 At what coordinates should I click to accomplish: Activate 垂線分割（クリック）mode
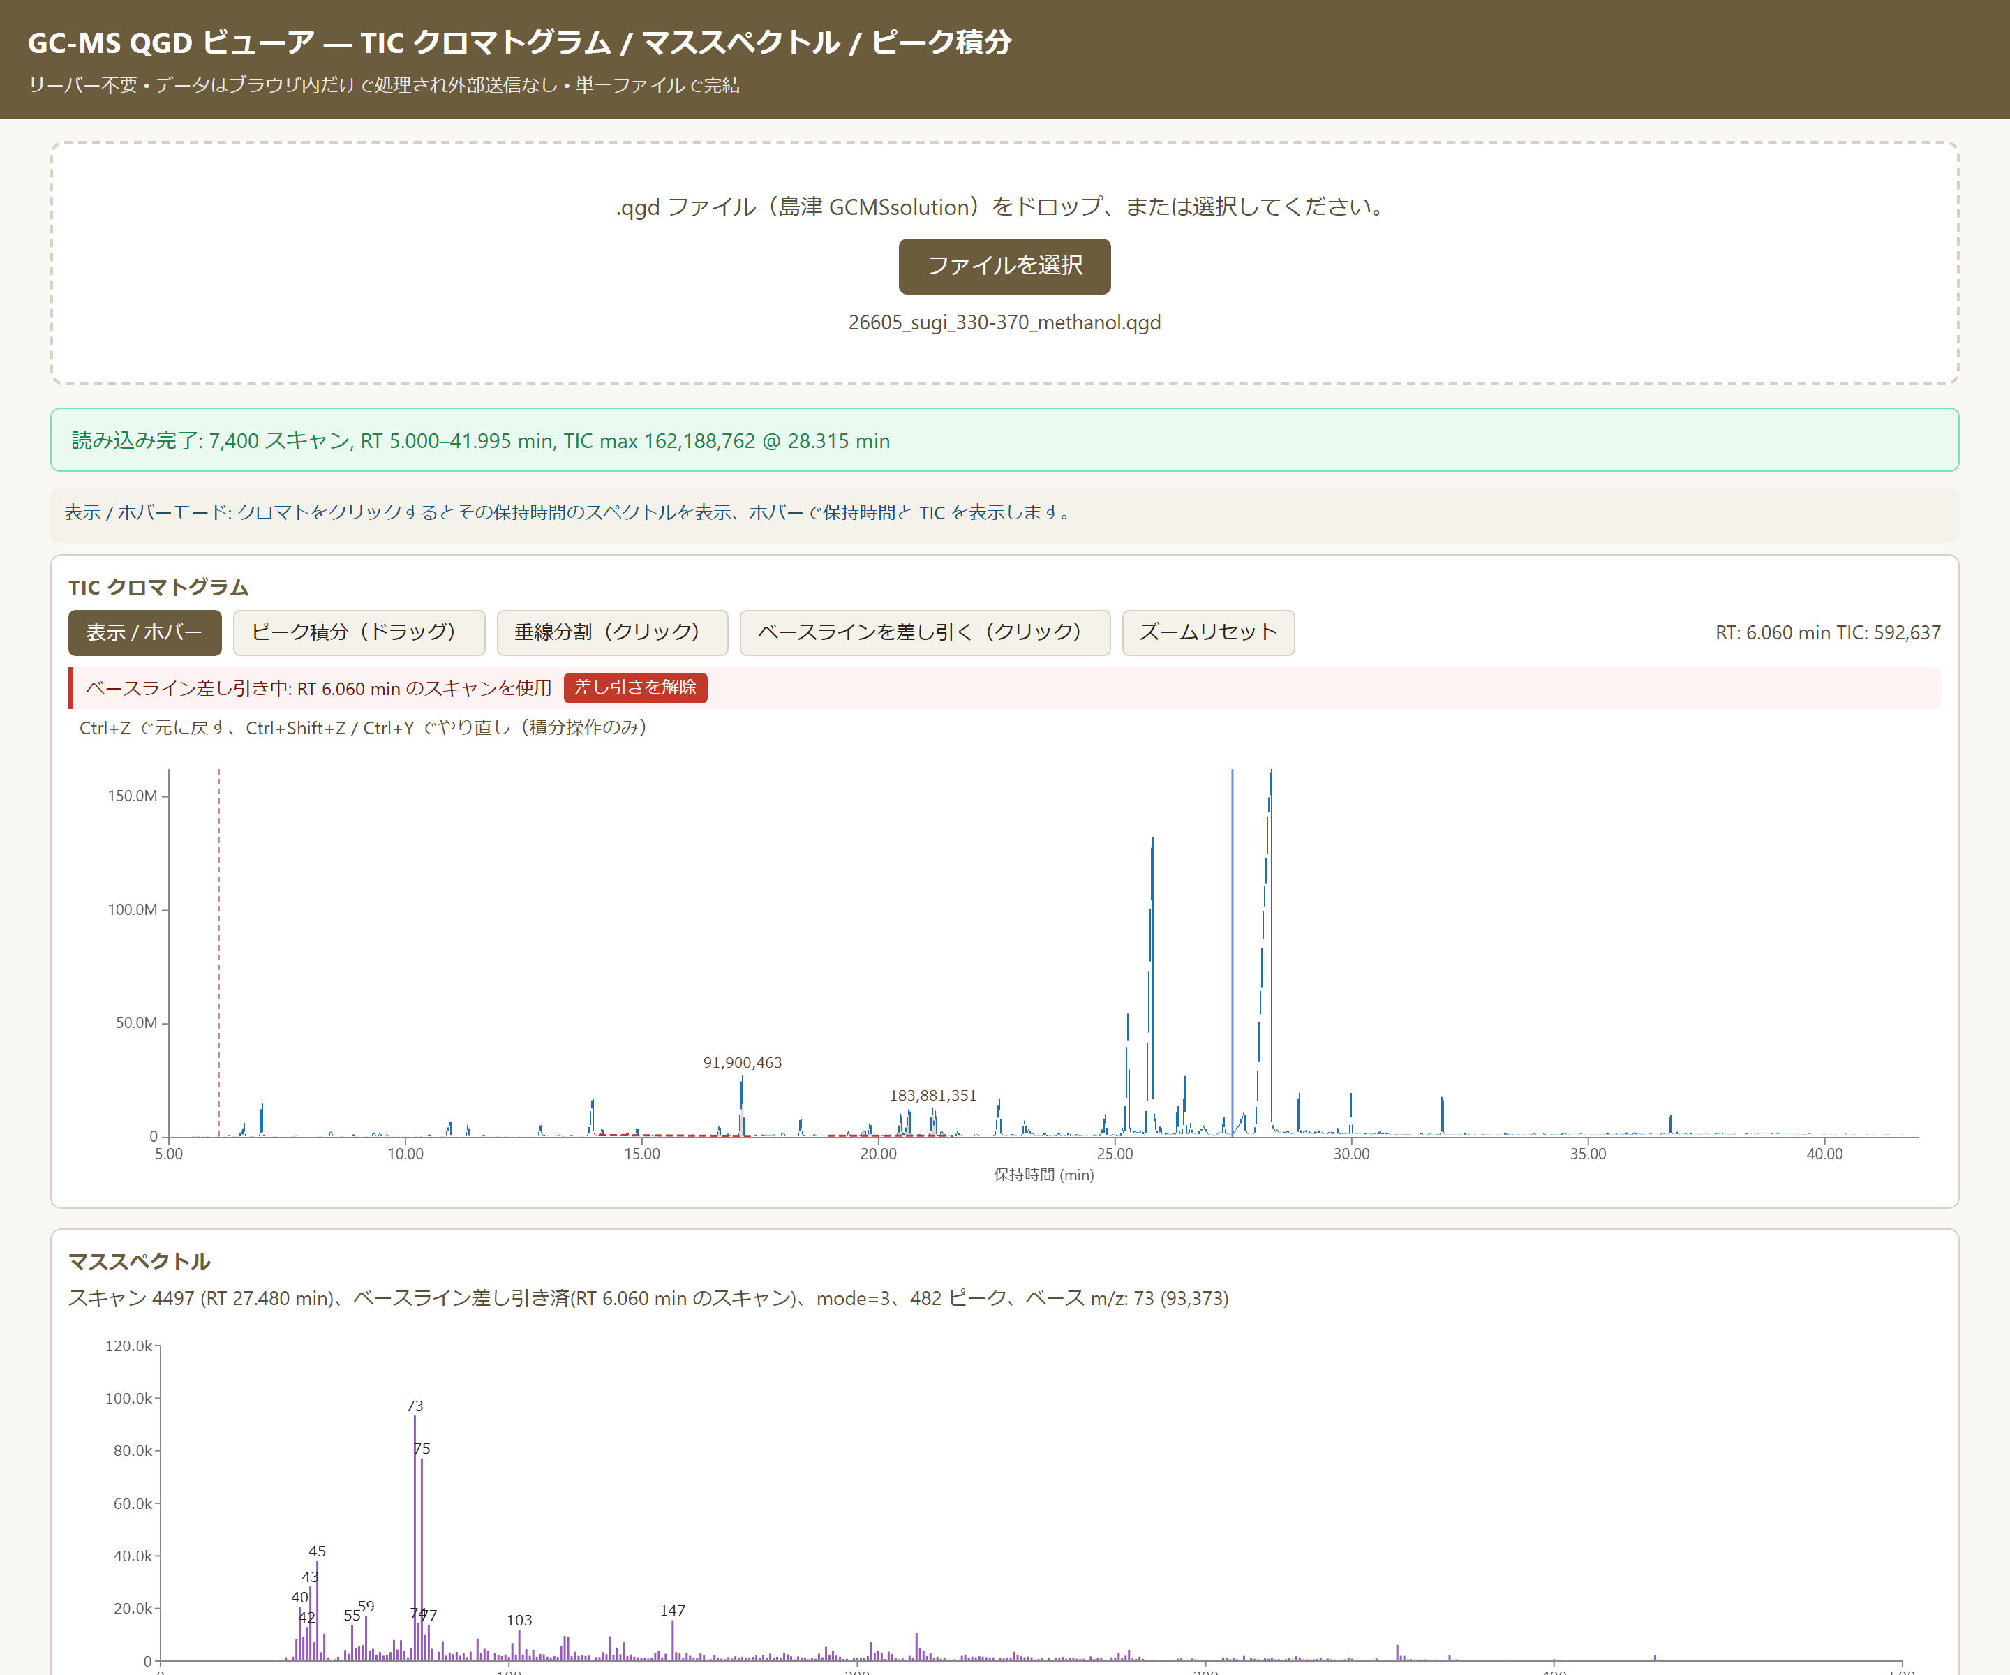coord(611,633)
